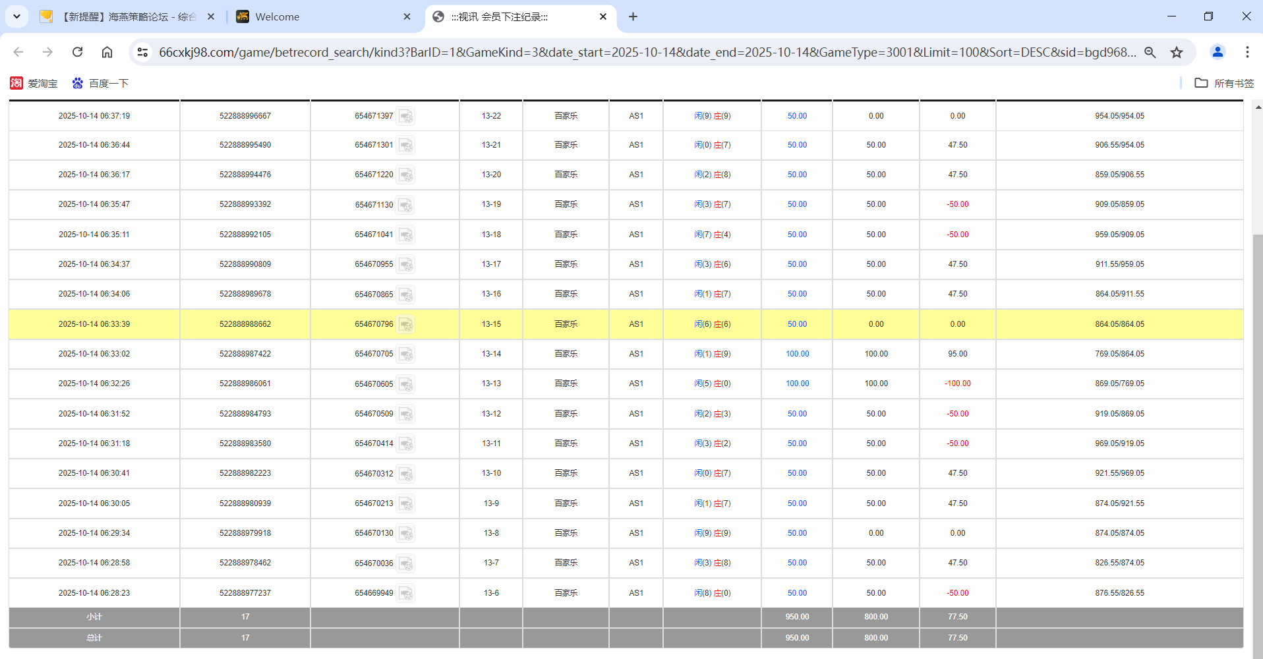Open the Chrome three-dot menu

(1247, 52)
